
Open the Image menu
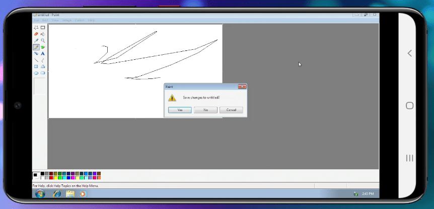tap(66, 20)
